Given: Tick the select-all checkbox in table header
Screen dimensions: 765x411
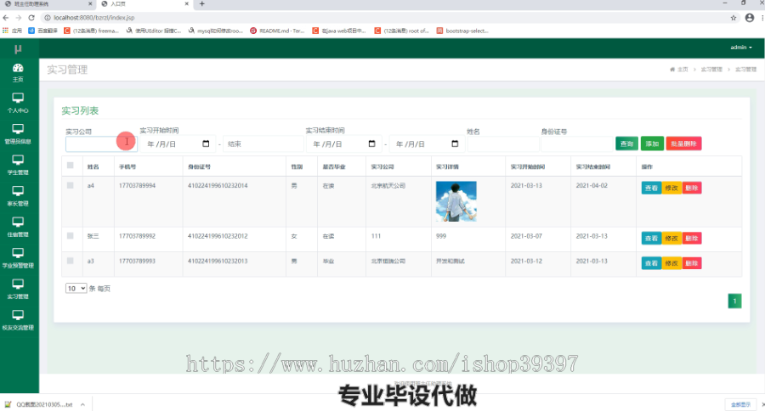Looking at the screenshot, I should tap(71, 166).
